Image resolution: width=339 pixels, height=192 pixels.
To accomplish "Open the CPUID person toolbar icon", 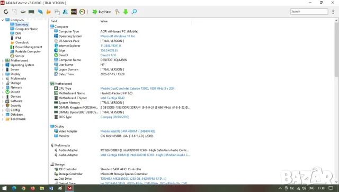I will [65, 12].
